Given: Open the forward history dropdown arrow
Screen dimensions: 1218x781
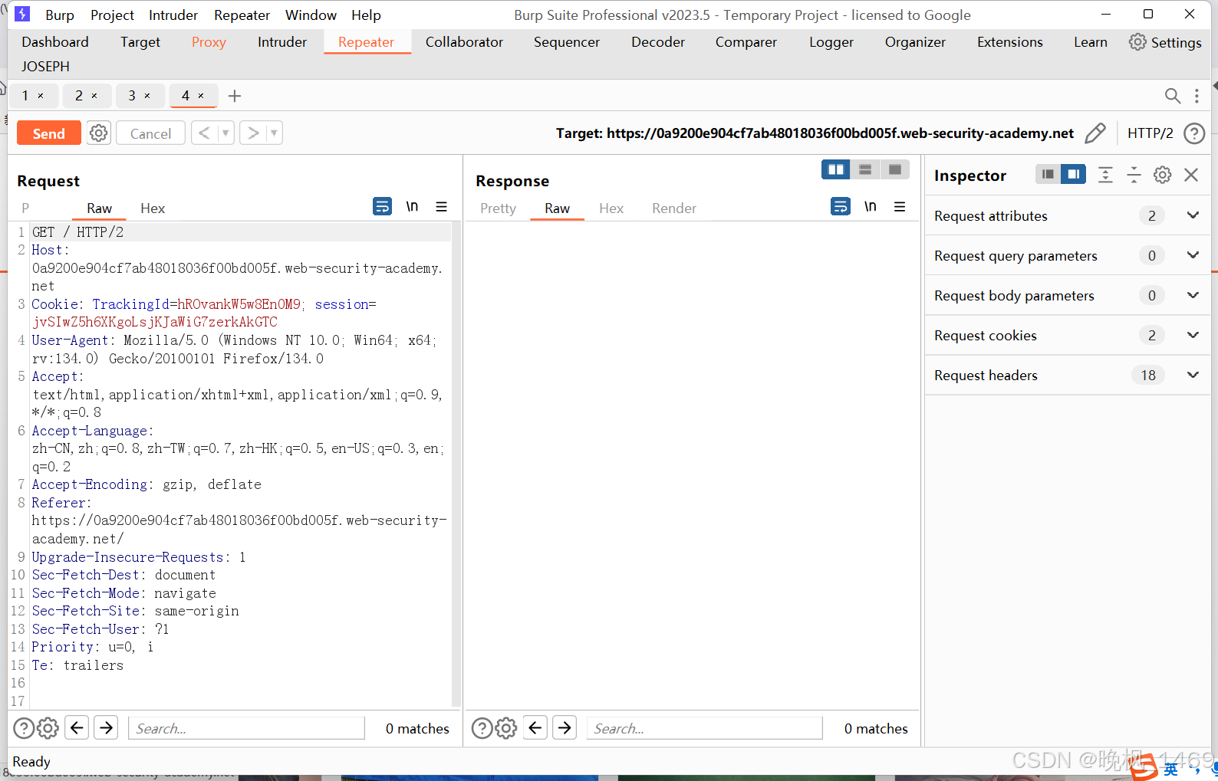Looking at the screenshot, I should 274,133.
